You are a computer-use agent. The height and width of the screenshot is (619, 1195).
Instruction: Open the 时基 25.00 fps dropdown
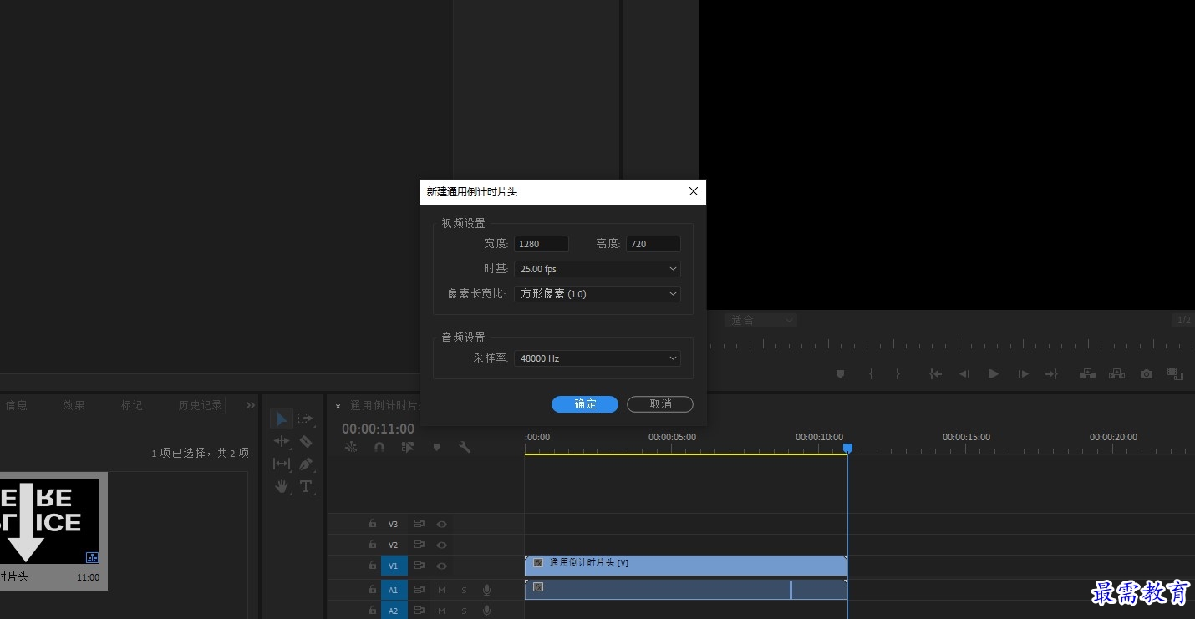597,269
